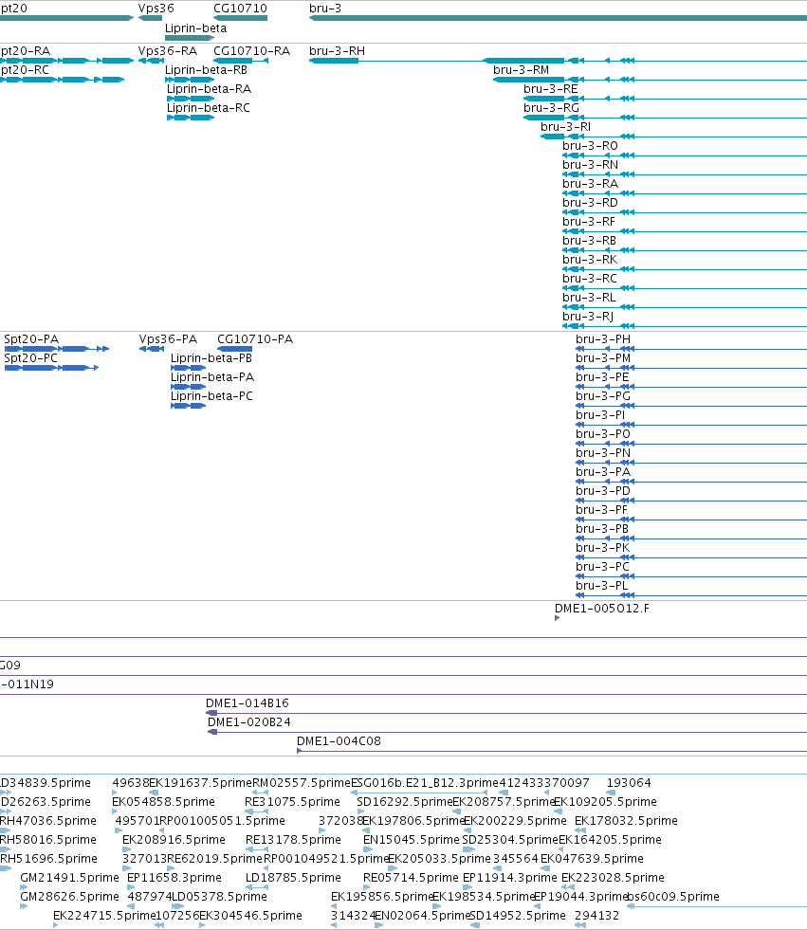The height and width of the screenshot is (930, 807).
Task: Click EST RH58016.5prime
Action: (48, 840)
